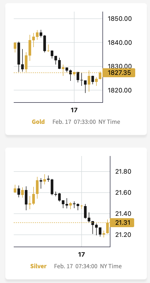Select the 21.31 silver price tag
Image resolution: width=150 pixels, height=283 pixels.
tap(122, 223)
